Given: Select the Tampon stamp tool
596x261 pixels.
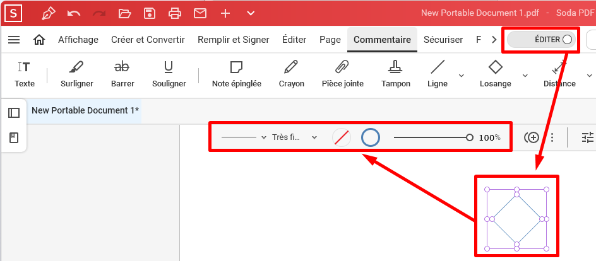Looking at the screenshot, I should coord(396,75).
